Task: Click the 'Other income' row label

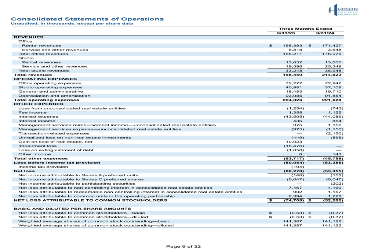Action: 34,155
